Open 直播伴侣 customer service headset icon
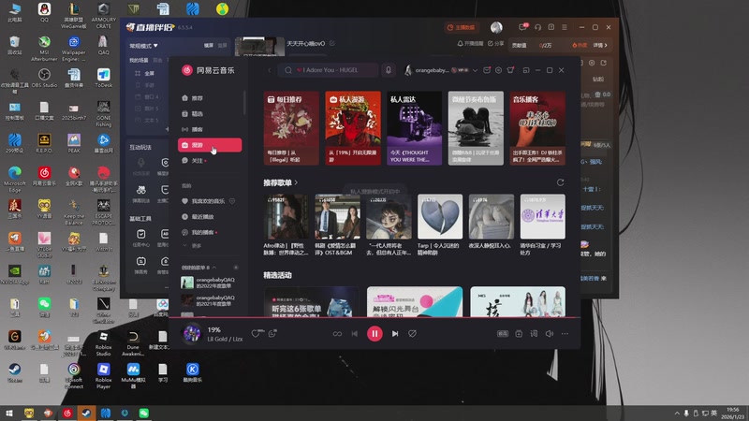749x421 pixels. click(537, 28)
